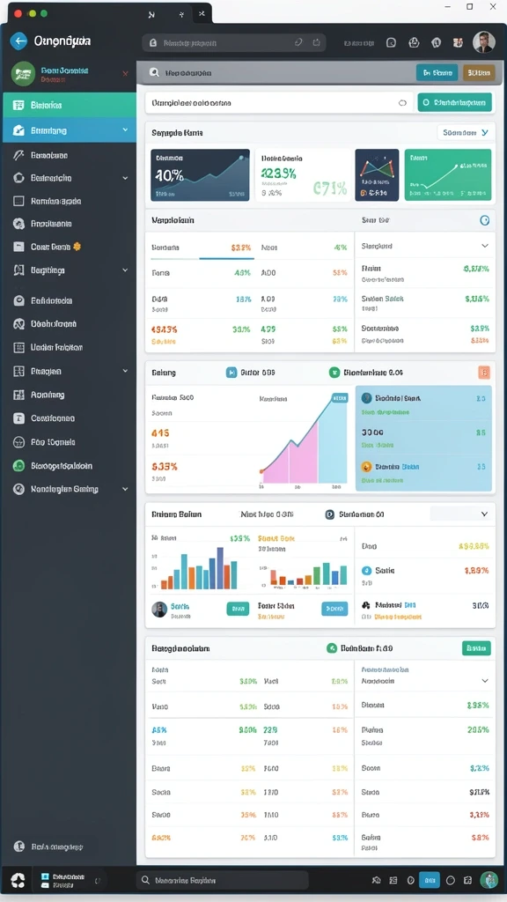
Task: Click the magnifier icon in the gray search bar
Action: click(x=153, y=73)
